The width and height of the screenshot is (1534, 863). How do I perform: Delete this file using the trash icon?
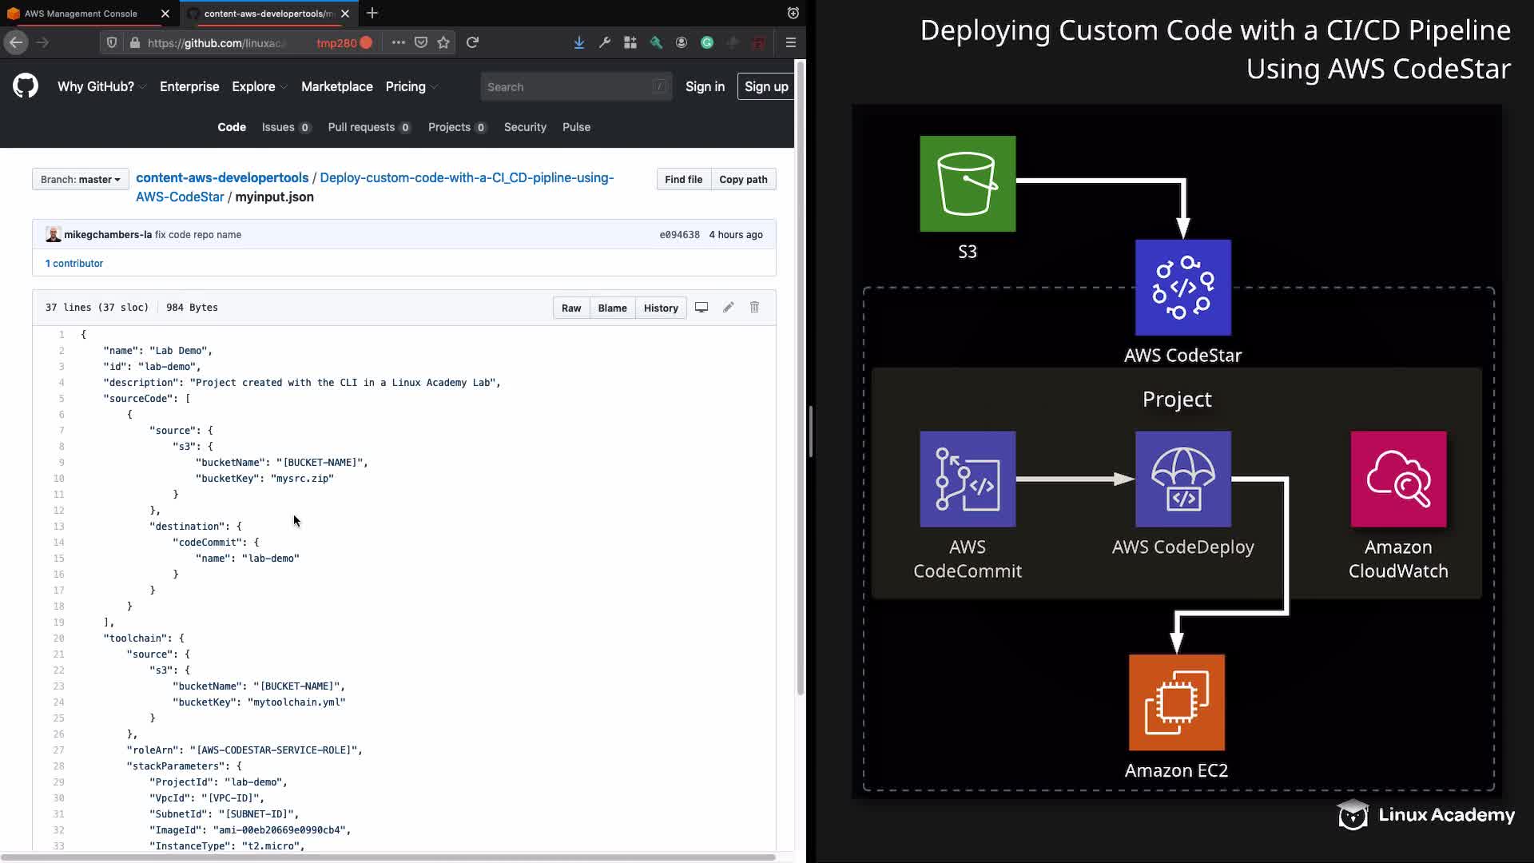tap(754, 308)
